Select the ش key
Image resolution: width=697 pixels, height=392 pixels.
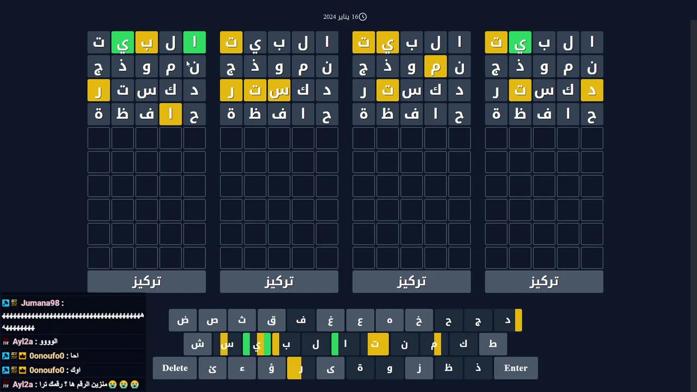198,344
